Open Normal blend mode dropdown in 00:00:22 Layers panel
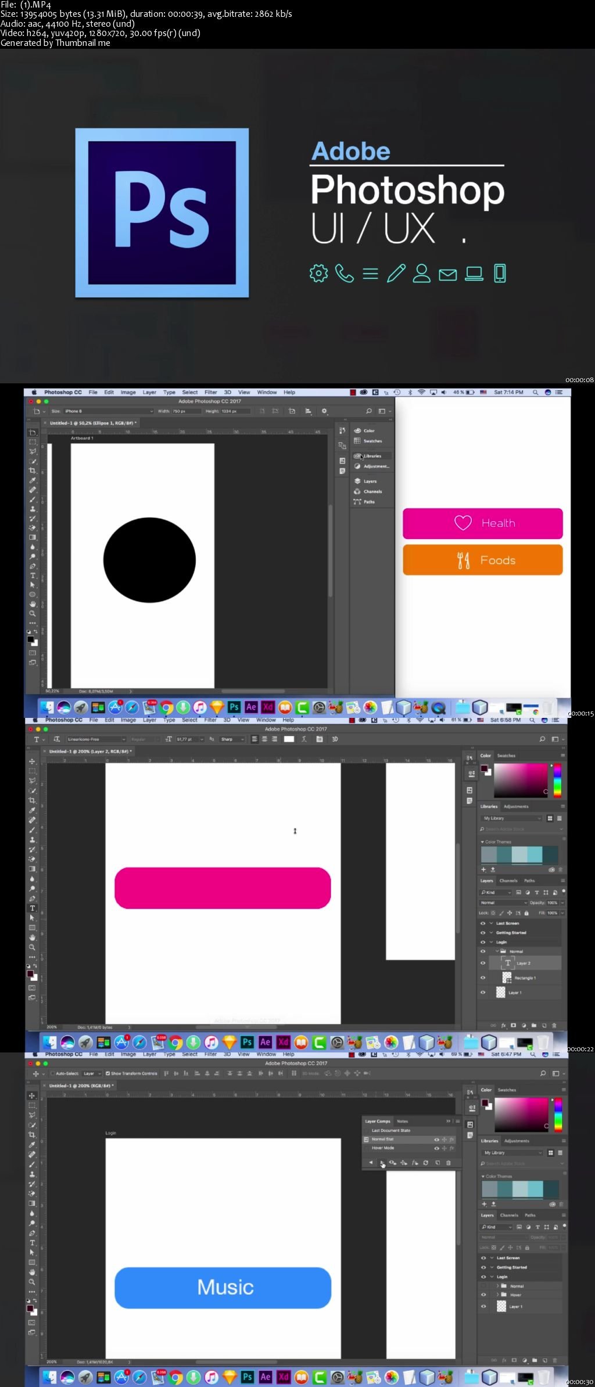The width and height of the screenshot is (595, 1387). pyautogui.click(x=503, y=903)
